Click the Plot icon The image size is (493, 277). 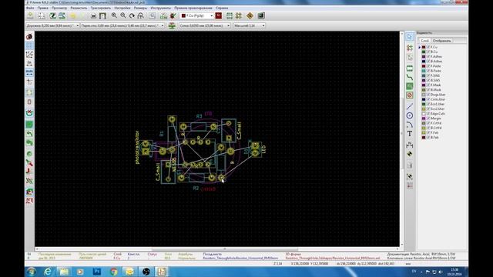(102, 15)
